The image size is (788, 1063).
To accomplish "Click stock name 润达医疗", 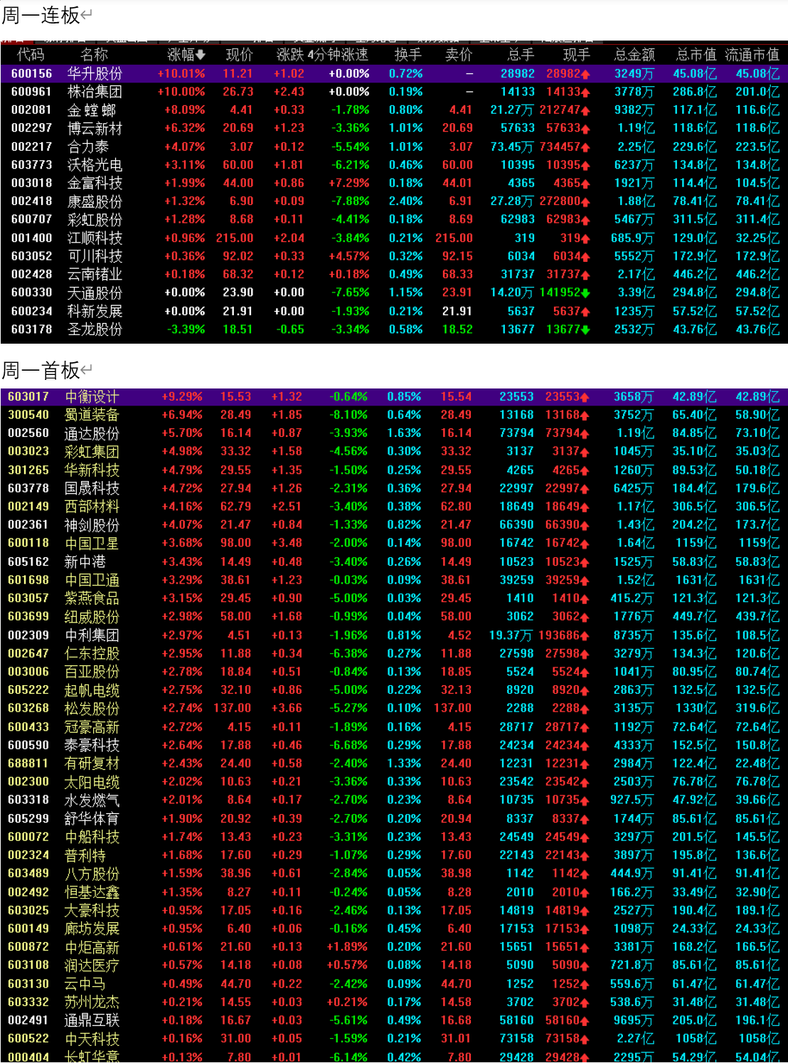I will pyautogui.click(x=92, y=966).
